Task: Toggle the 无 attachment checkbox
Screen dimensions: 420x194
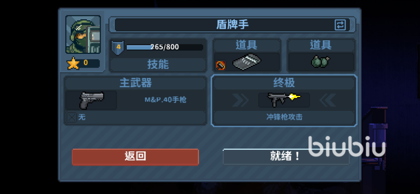Action: 72,117
